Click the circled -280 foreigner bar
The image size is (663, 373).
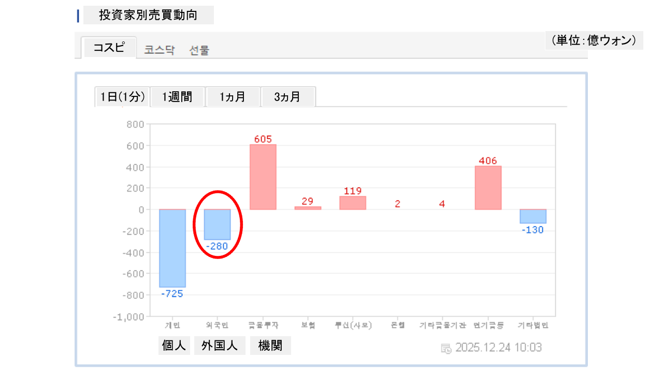(218, 224)
